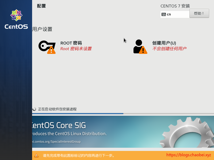Click the '配置' page title
This screenshot has height=160, width=214.
(x=41, y=6)
